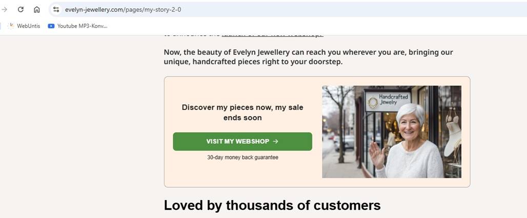The image size is (527, 218).
Task: Click the Handcrafted Jewelry sign text
Action: pyautogui.click(x=394, y=99)
